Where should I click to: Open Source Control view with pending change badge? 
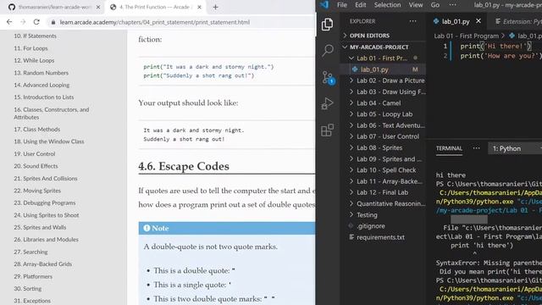tap(328, 77)
